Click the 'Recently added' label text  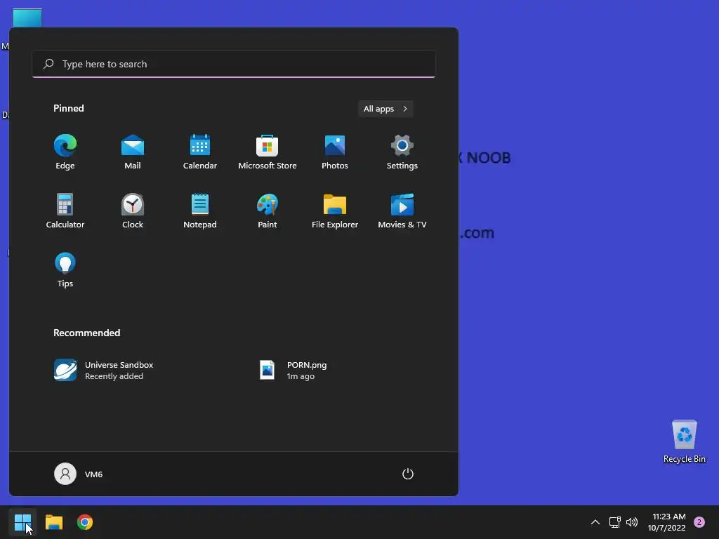click(114, 376)
